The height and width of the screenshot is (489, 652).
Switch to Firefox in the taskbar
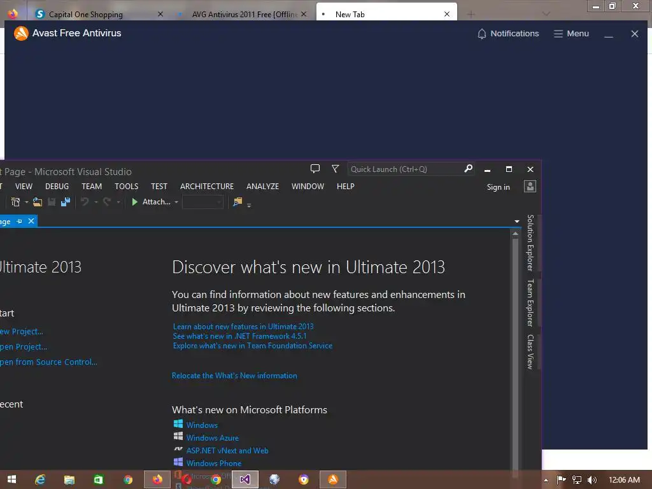tap(157, 479)
